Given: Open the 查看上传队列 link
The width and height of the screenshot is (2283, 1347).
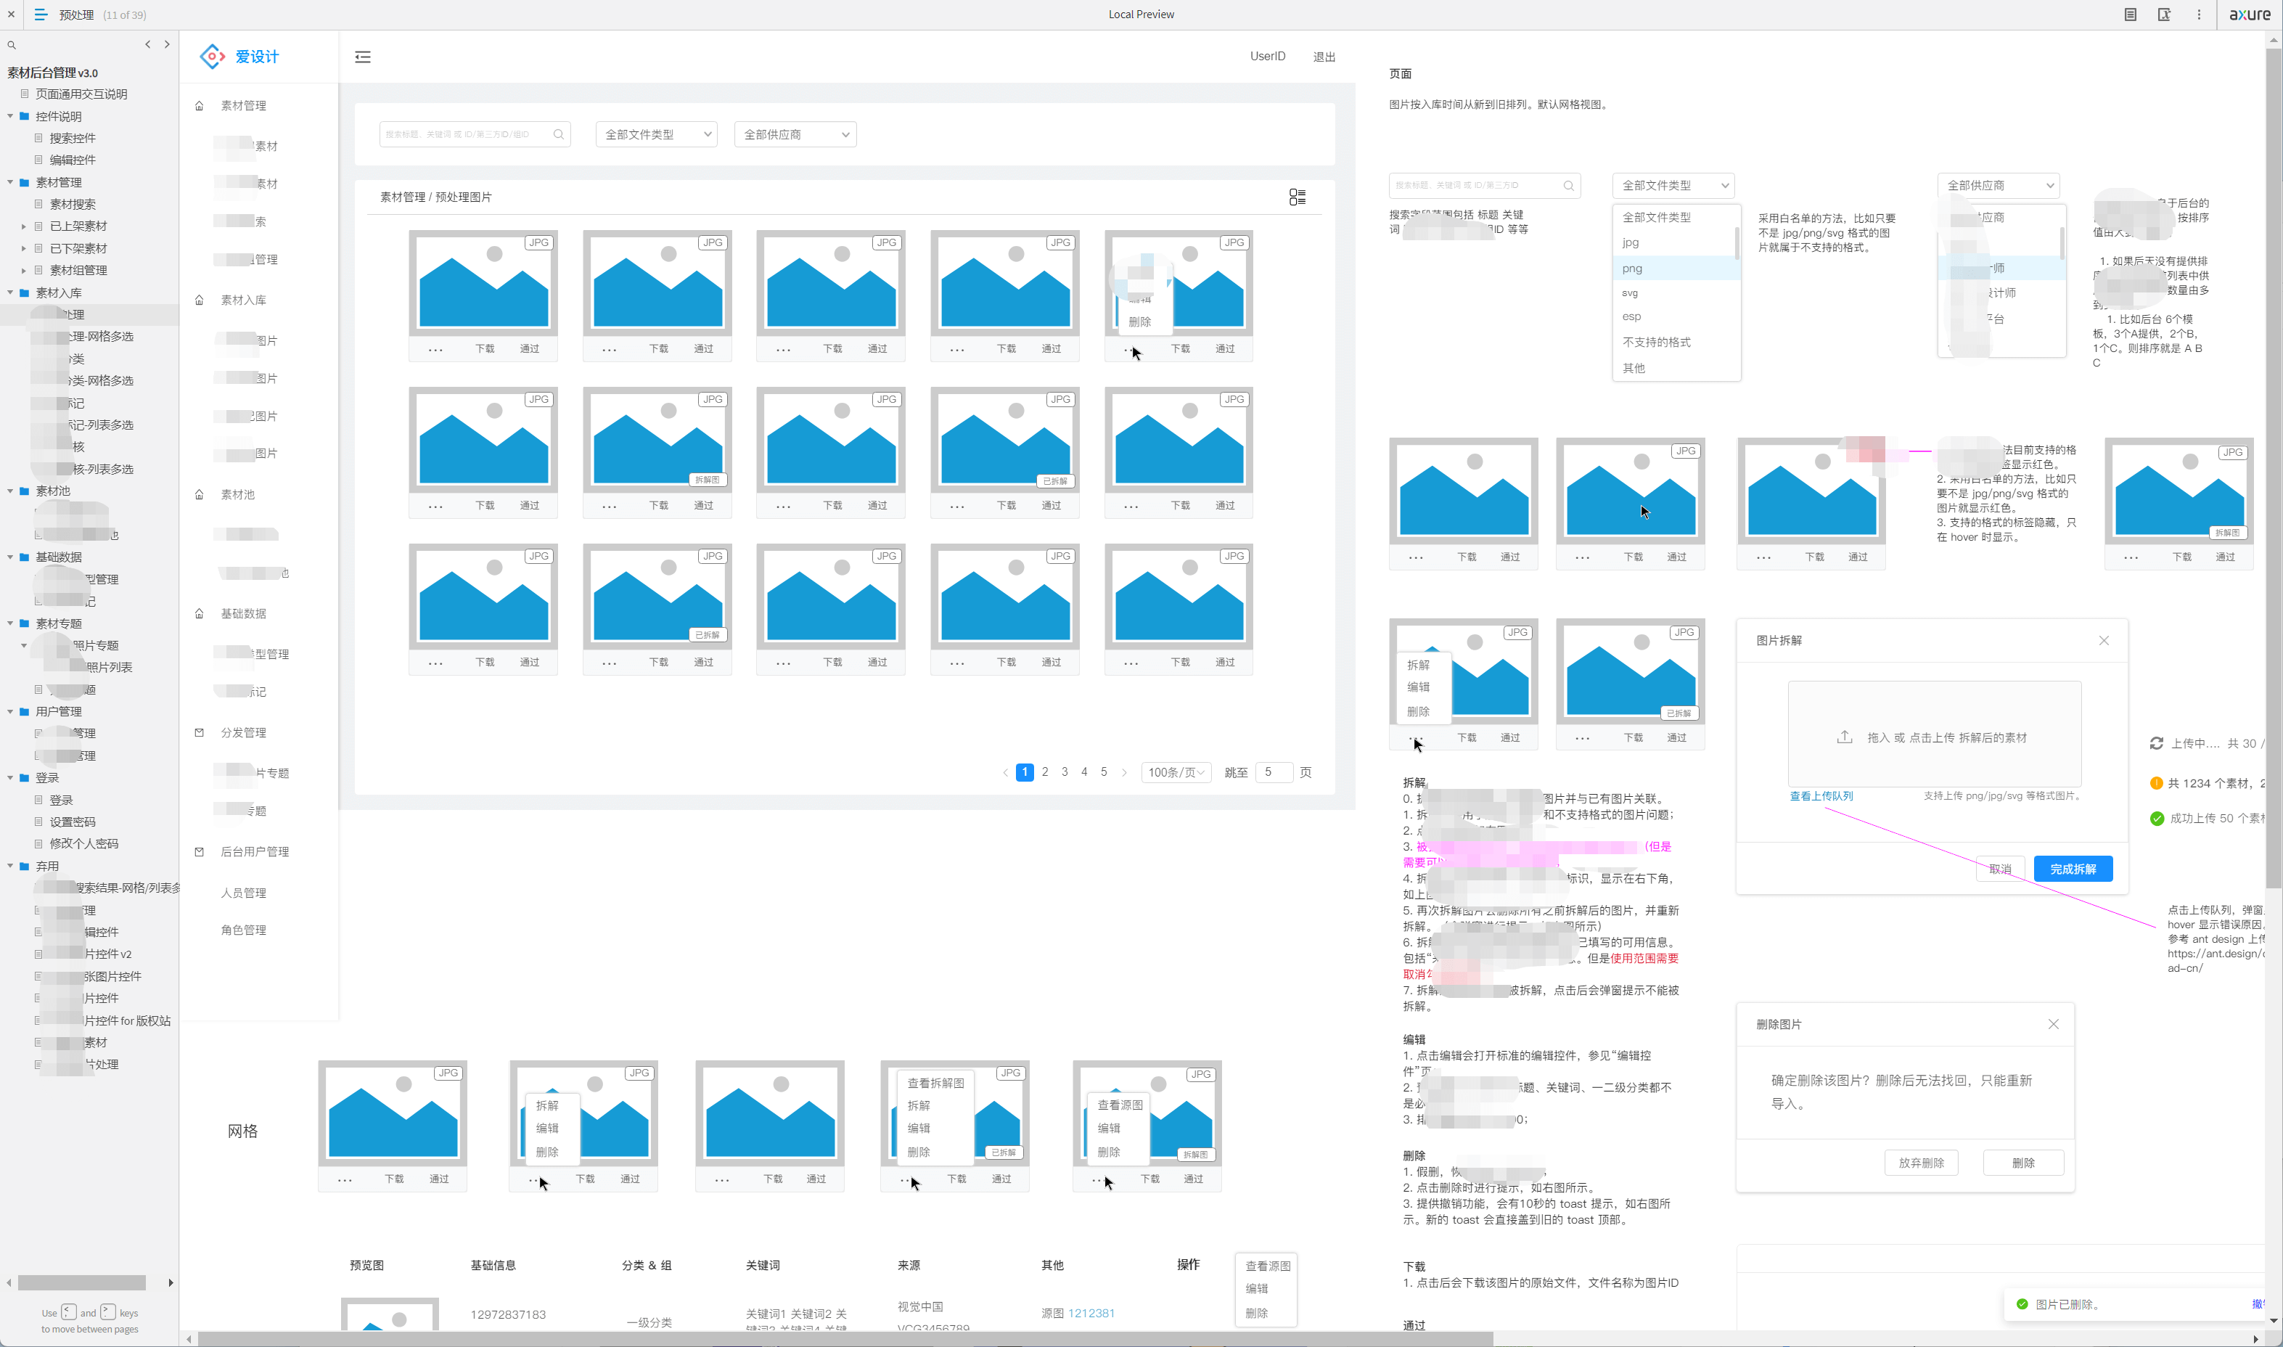Looking at the screenshot, I should click(x=1820, y=796).
